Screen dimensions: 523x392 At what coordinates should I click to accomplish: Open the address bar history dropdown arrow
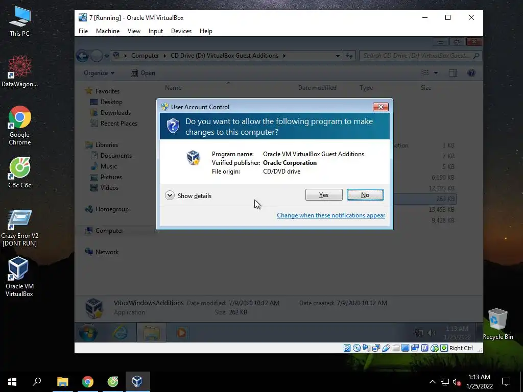(x=338, y=56)
